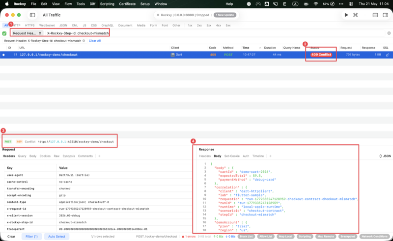Open the Tools menu
Image resolution: width=393 pixels, height=241 pixels.
(81, 4)
